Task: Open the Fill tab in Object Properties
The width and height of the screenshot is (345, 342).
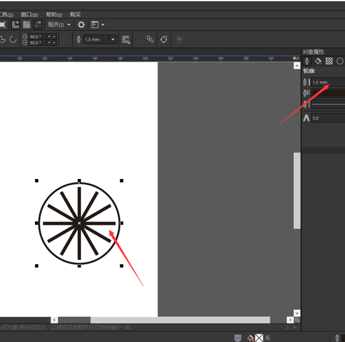Action: coord(318,61)
